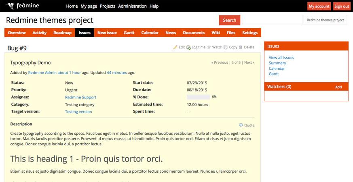Open the Redmine themes project dropdown
Viewport: 353px width, 182px height.
click(326, 20)
